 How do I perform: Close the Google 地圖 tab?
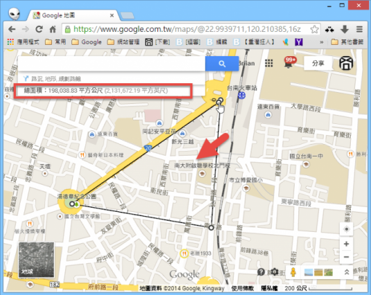point(112,16)
